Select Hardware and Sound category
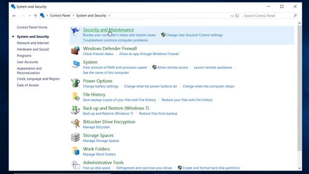The width and height of the screenshot is (309, 174). pyautogui.click(x=33, y=49)
